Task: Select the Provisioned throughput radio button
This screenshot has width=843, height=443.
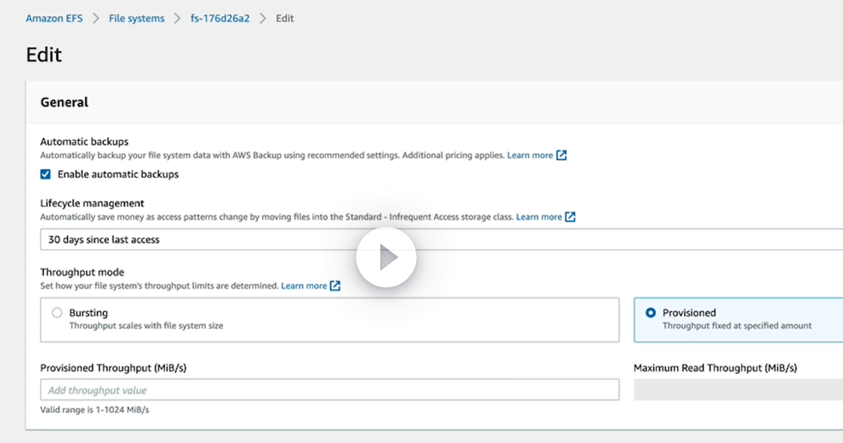Action: coord(651,312)
